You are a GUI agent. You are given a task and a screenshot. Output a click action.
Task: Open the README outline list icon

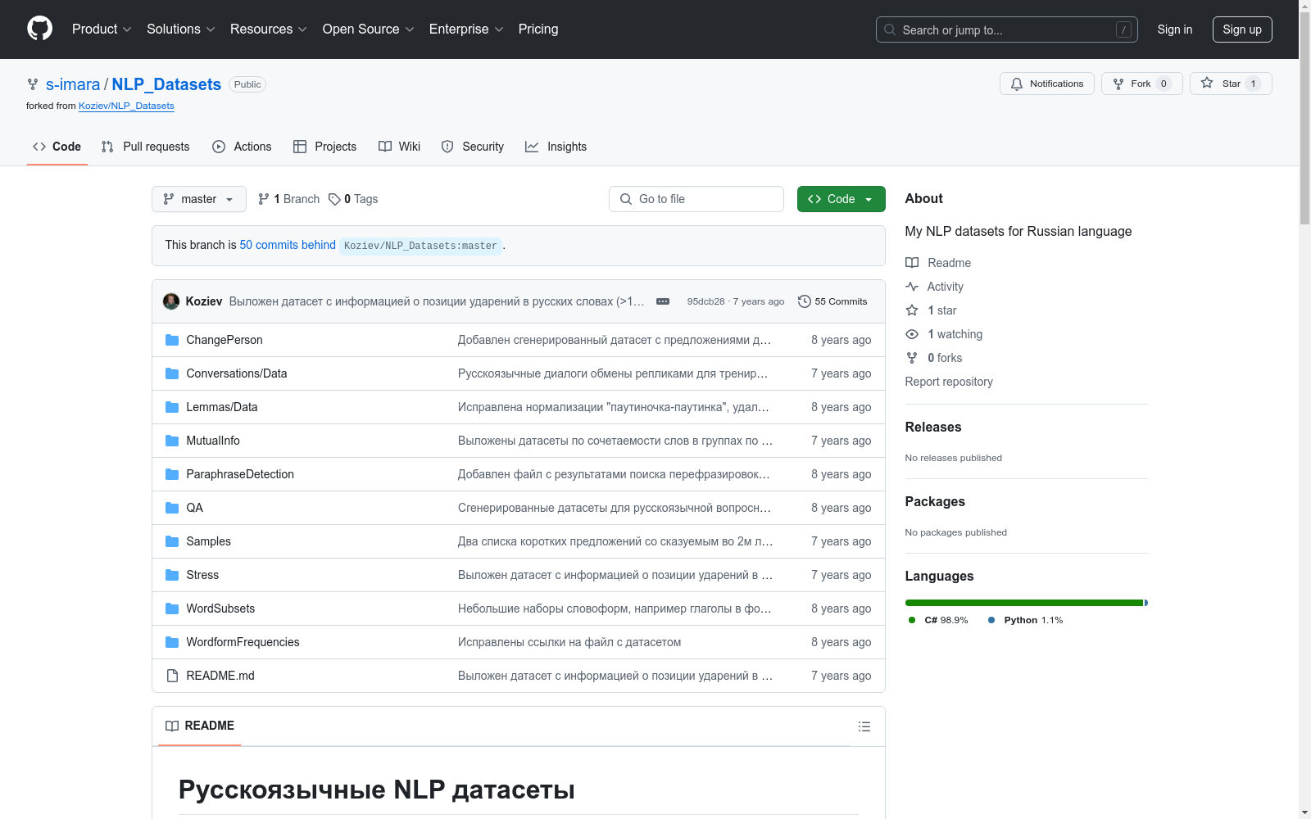click(864, 726)
